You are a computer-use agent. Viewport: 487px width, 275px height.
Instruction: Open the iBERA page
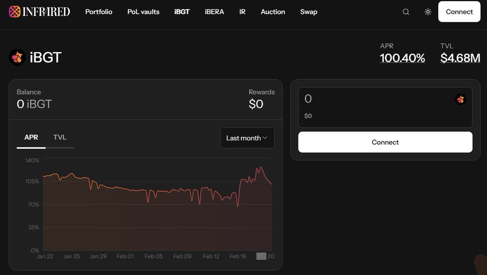coord(214,12)
